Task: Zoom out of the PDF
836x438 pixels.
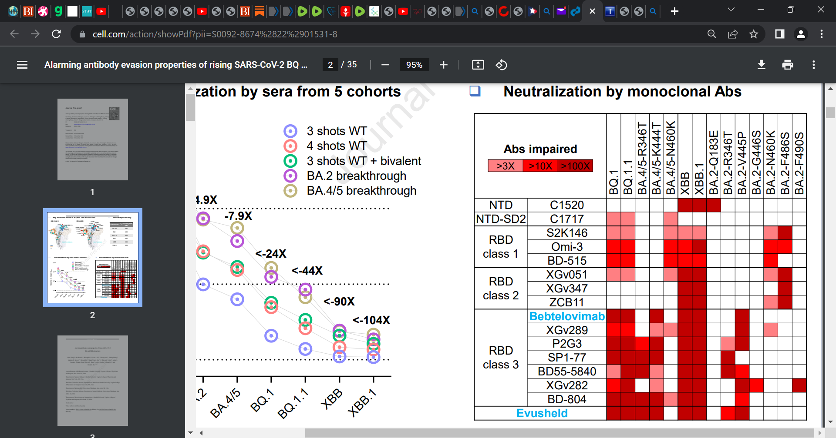Action: (x=385, y=65)
